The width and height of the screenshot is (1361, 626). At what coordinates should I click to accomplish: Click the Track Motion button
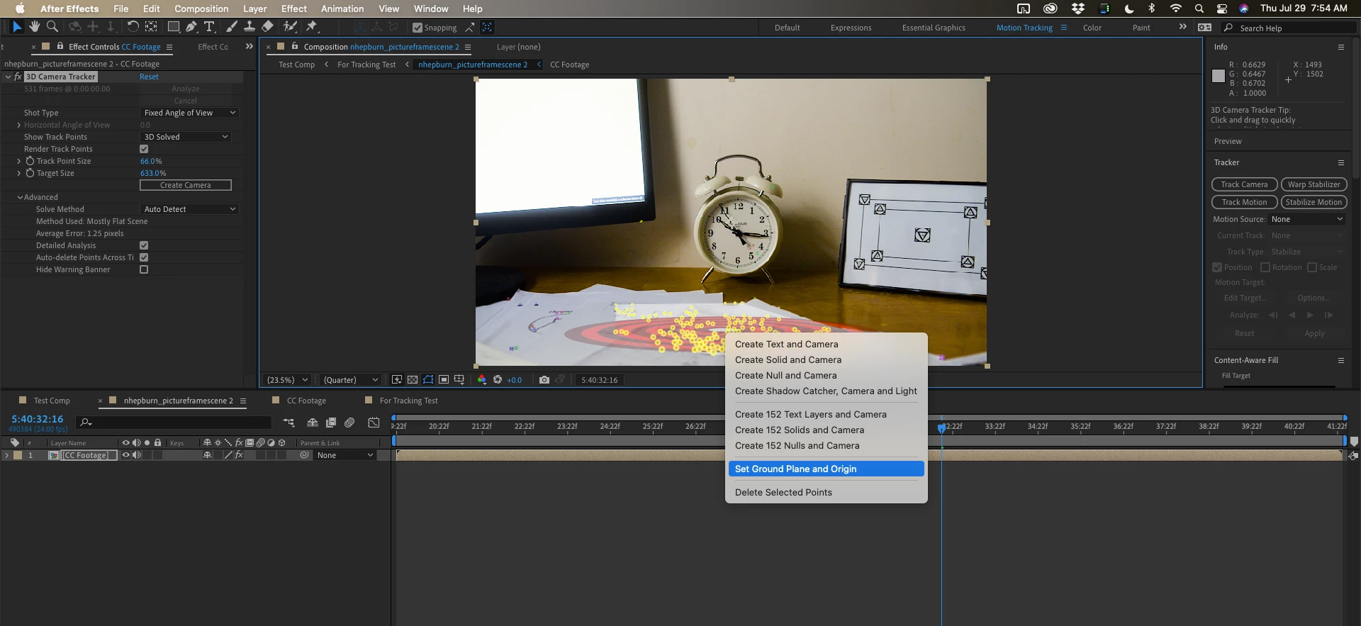(1244, 202)
